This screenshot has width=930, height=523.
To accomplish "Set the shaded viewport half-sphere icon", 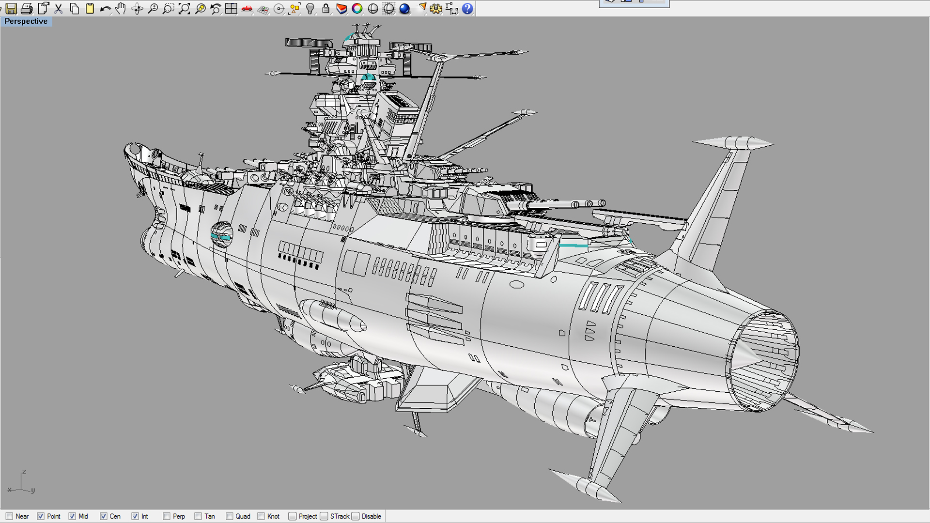I will pos(373,9).
